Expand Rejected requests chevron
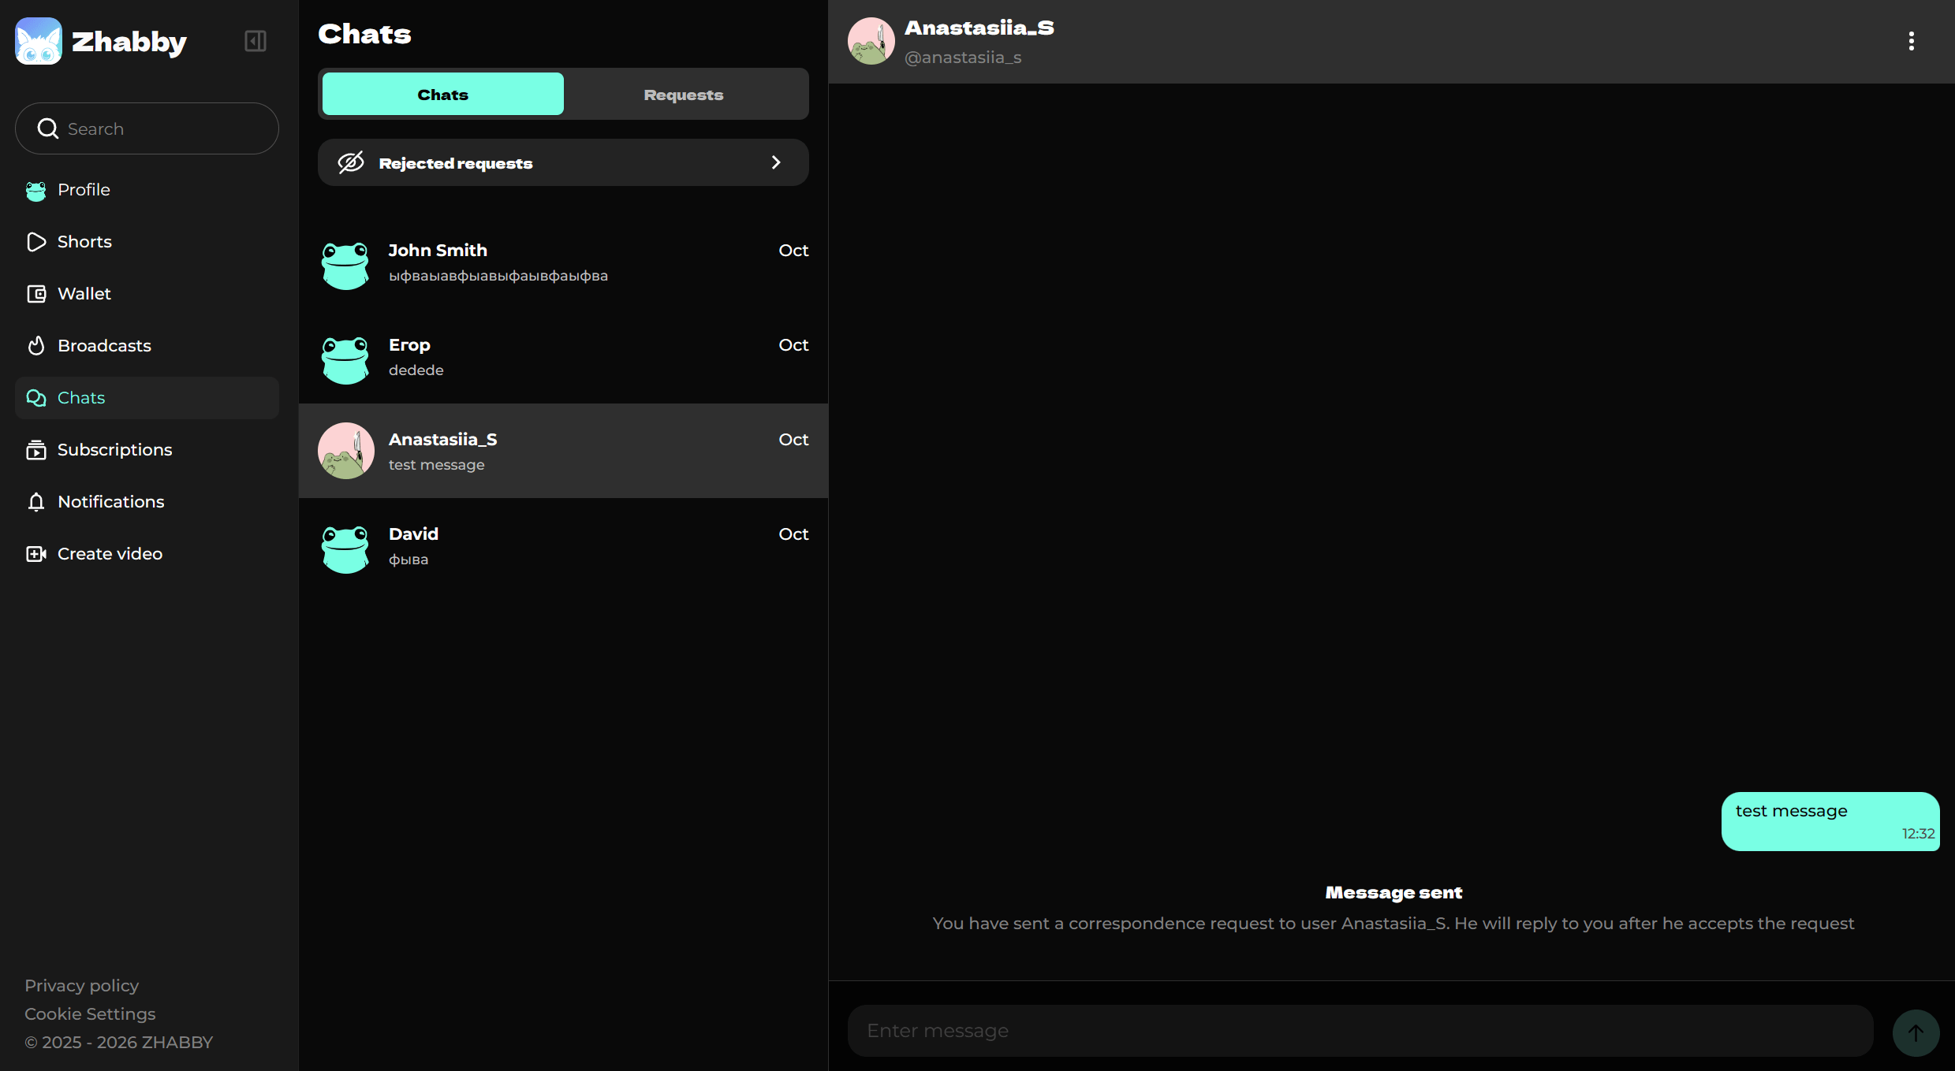The width and height of the screenshot is (1955, 1071). click(x=776, y=162)
